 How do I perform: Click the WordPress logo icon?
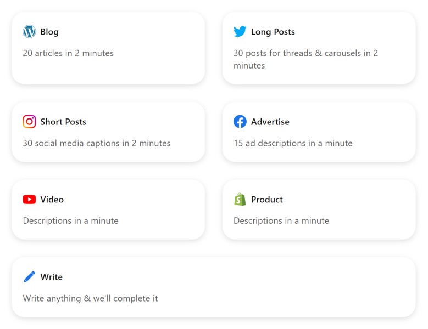pos(29,32)
